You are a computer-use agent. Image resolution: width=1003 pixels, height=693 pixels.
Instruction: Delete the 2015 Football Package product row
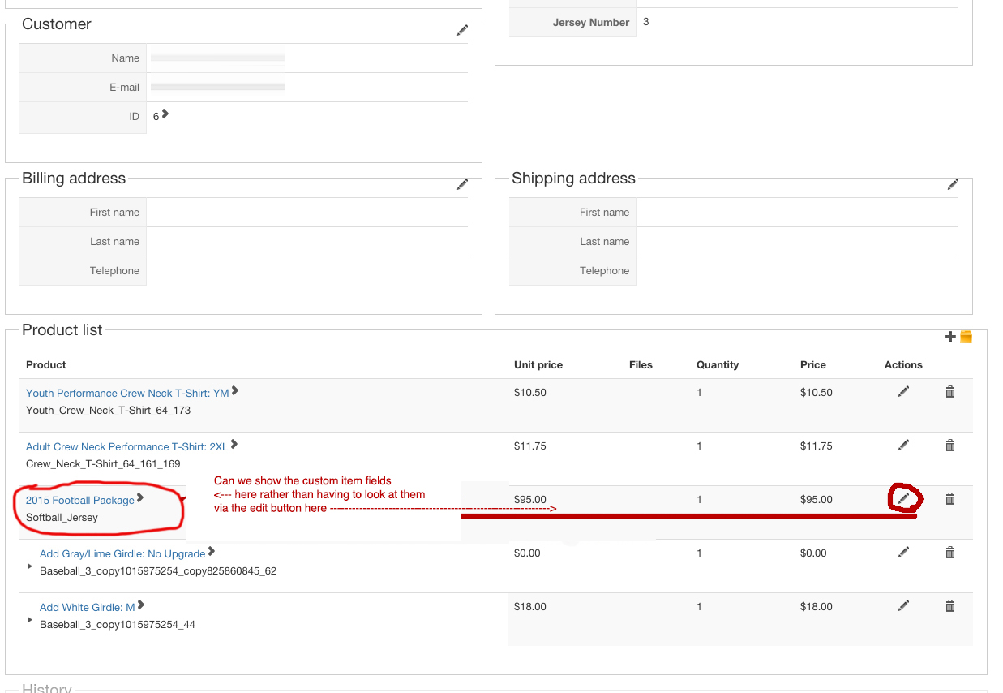coord(950,499)
